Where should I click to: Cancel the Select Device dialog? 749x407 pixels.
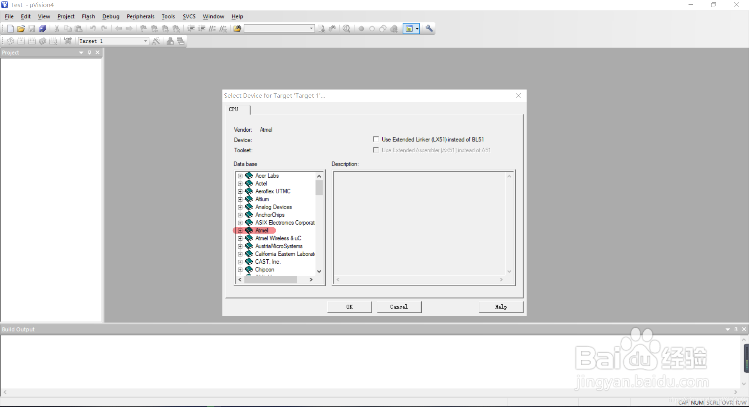click(399, 307)
